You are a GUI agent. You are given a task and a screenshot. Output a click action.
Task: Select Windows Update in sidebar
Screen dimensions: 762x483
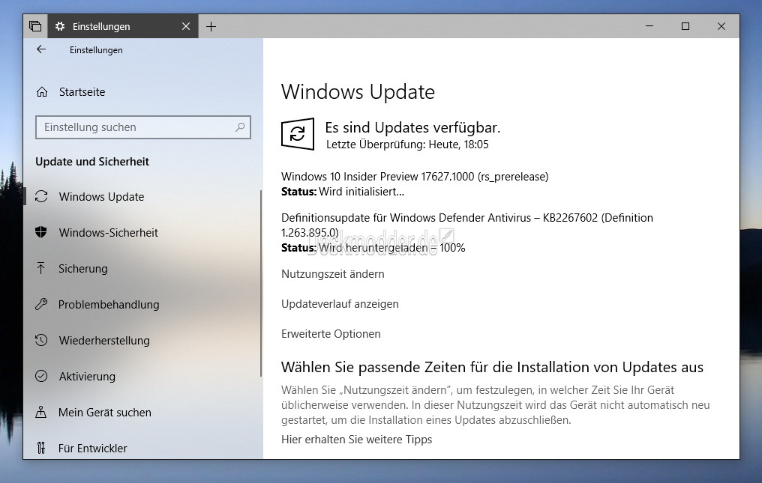[101, 197]
